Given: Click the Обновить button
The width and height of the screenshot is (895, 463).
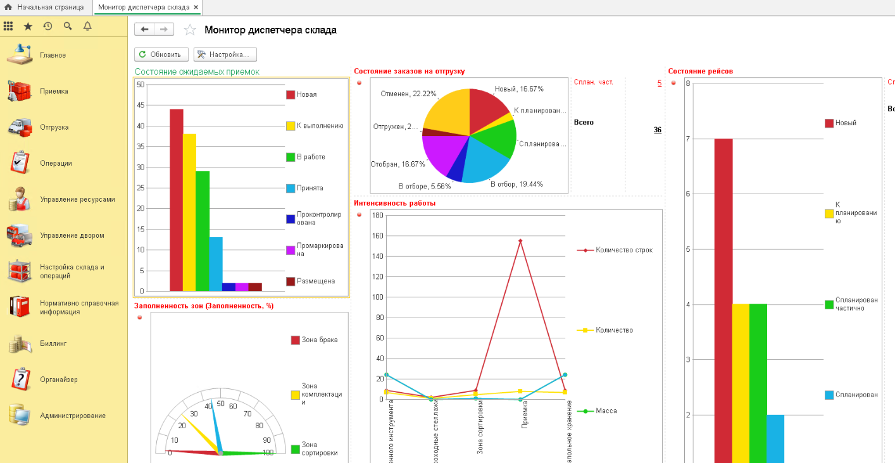Looking at the screenshot, I should [162, 54].
